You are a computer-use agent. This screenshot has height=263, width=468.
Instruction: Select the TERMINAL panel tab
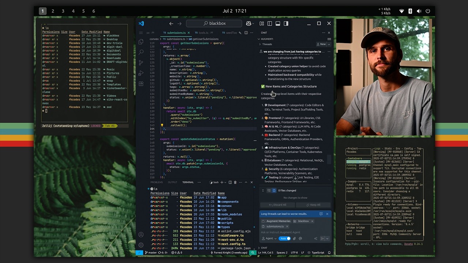click(x=188, y=182)
